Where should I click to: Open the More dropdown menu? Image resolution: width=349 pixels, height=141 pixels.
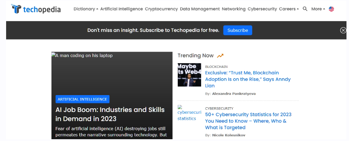318,9
